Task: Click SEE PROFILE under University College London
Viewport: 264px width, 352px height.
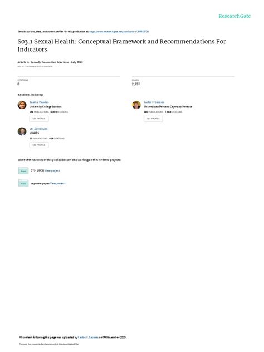Action: click(39, 119)
